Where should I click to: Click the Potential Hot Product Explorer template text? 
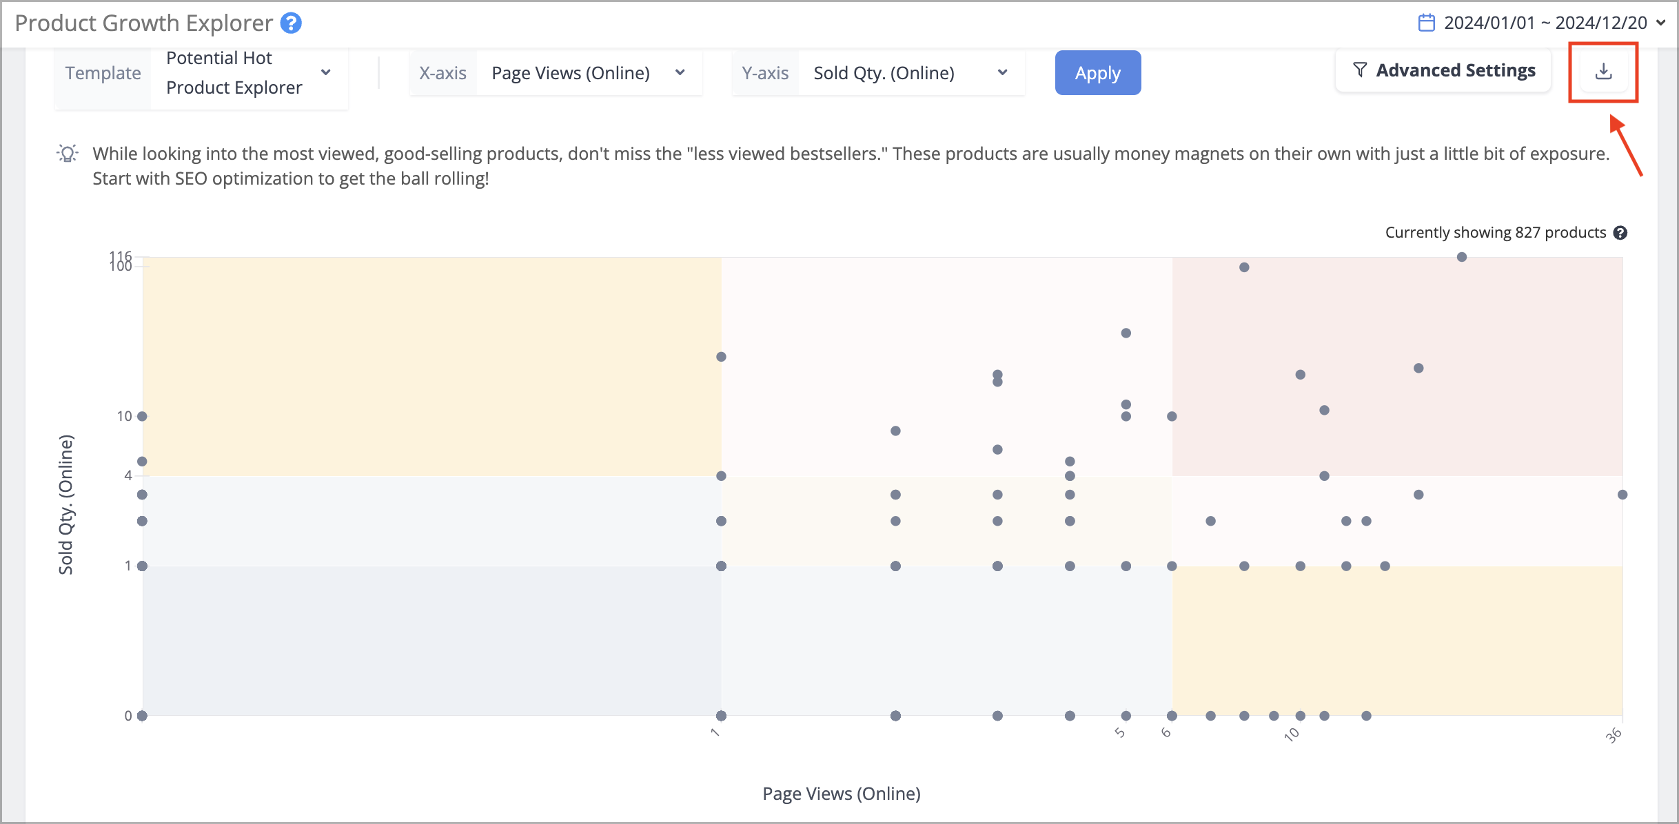pyautogui.click(x=234, y=72)
